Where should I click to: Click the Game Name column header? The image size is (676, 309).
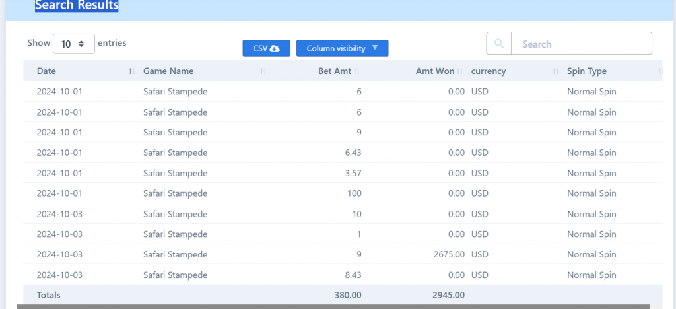(x=168, y=71)
